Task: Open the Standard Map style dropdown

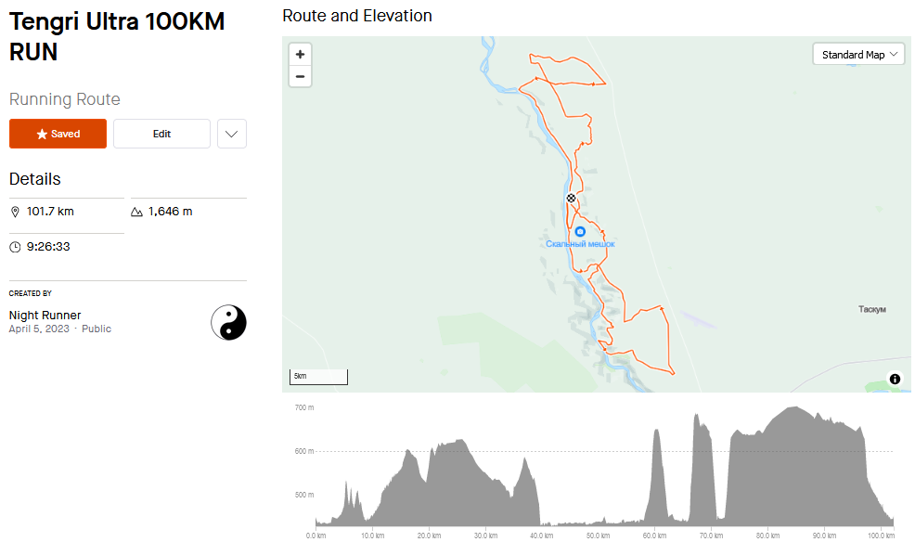Action: 857,54
